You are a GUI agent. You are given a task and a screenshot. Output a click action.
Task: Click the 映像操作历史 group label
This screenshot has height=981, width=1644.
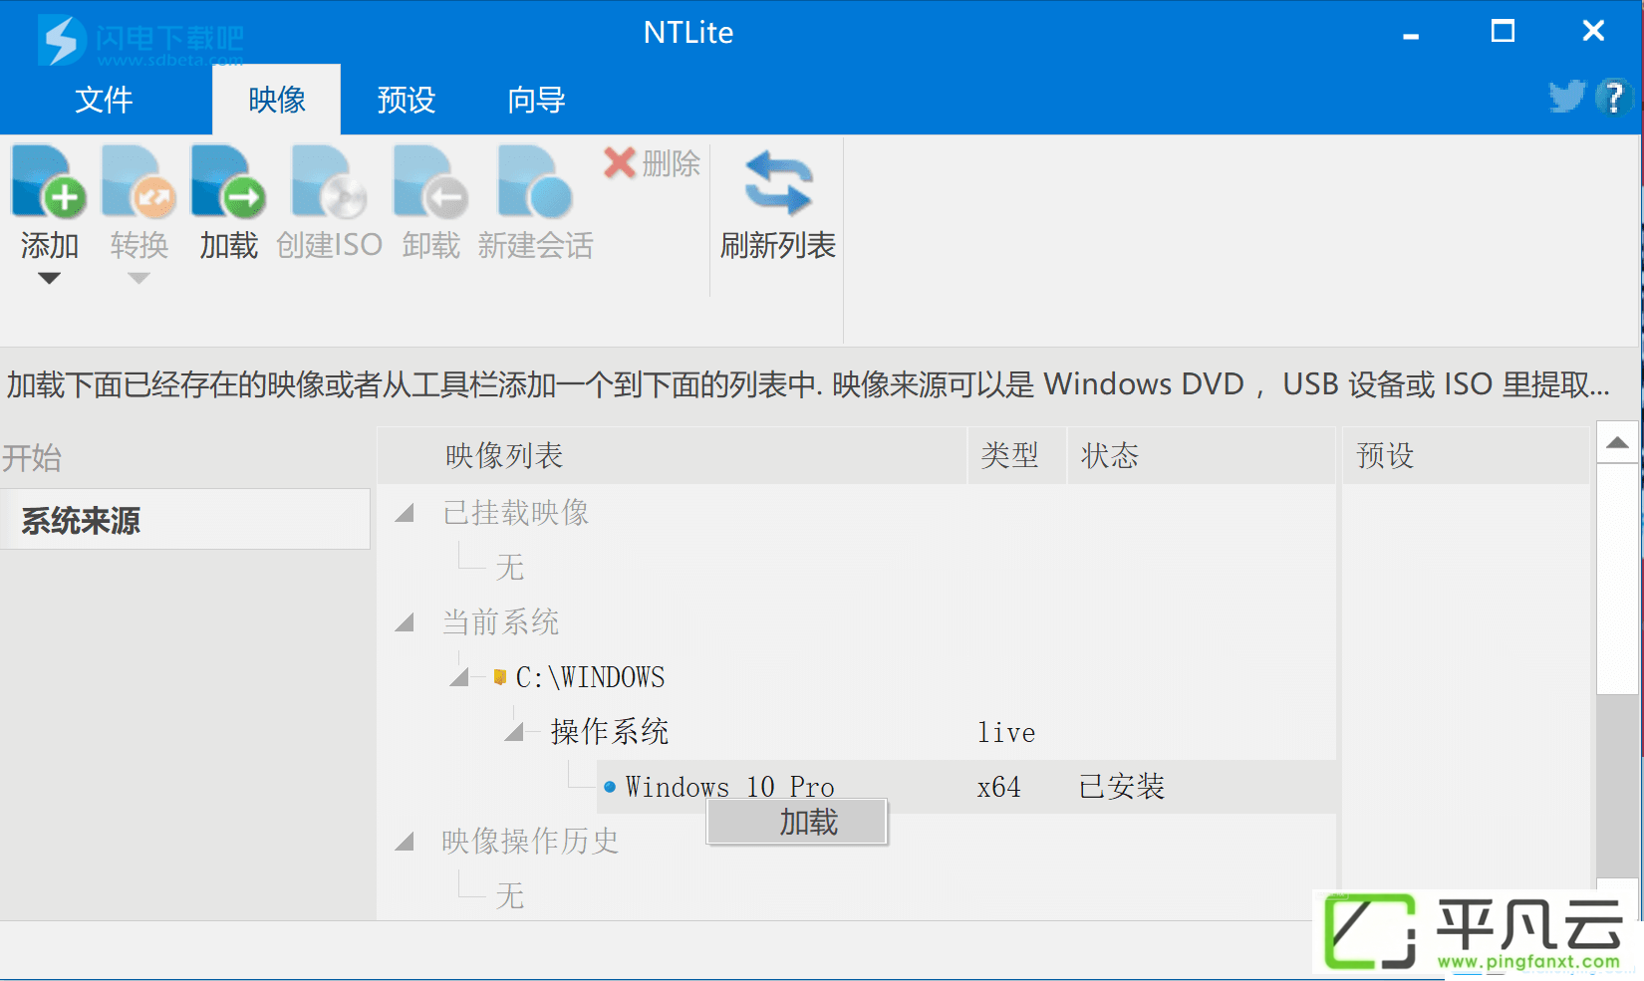tap(530, 842)
